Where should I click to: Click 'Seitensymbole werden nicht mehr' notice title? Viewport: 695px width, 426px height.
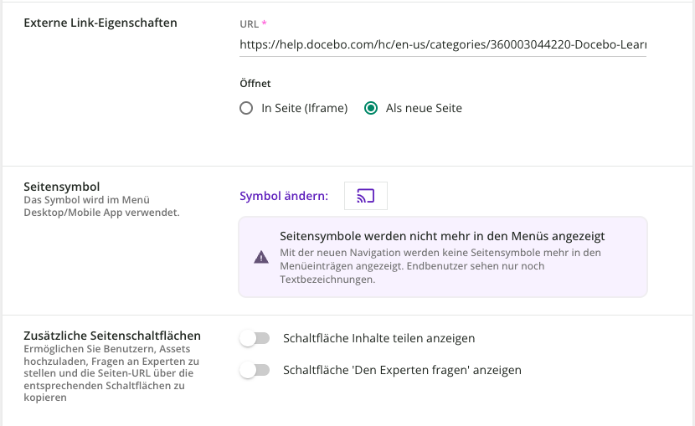click(442, 236)
